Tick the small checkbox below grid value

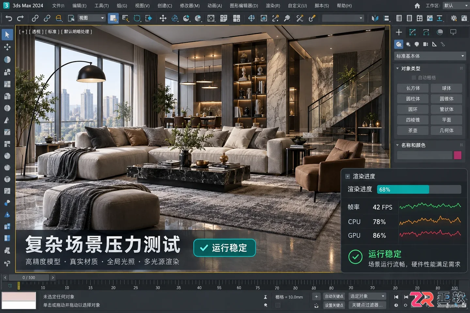278,305
